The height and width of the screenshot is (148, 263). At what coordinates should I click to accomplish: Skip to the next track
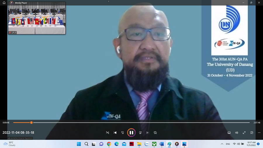[148, 132]
